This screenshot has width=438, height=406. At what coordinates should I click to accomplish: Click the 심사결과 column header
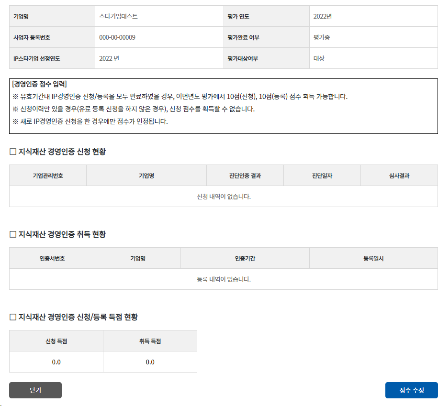click(399, 176)
